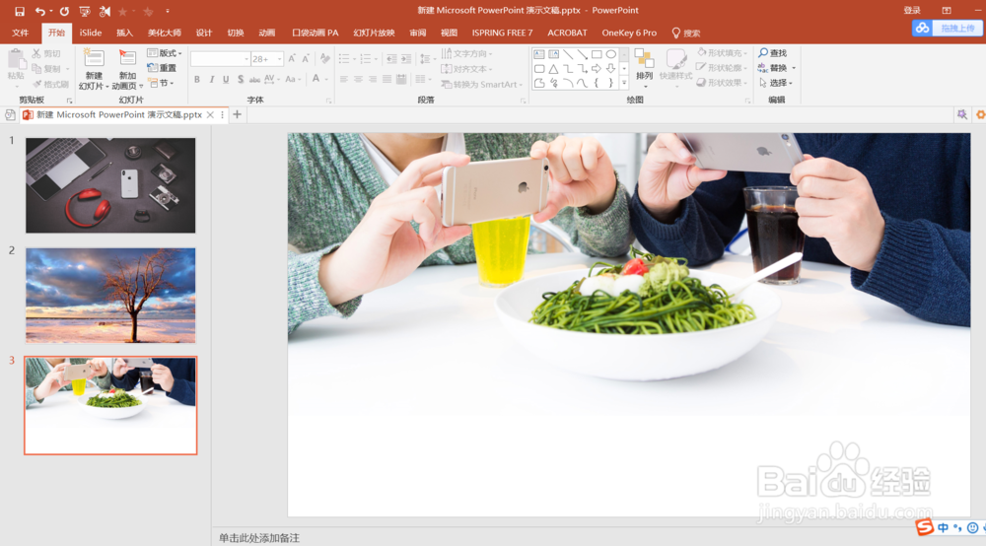
Task: Switch to the Animations (动画) tab
Action: point(266,33)
